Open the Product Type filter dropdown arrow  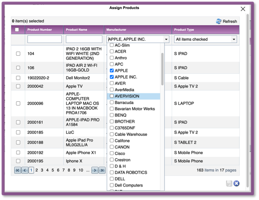click(x=234, y=39)
